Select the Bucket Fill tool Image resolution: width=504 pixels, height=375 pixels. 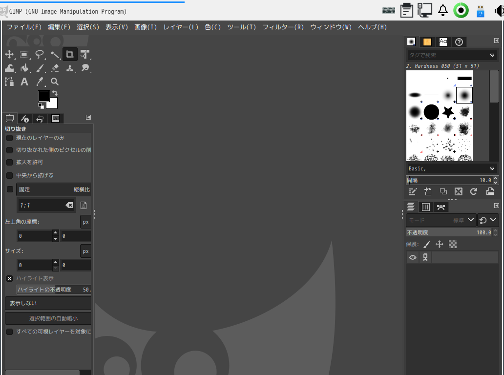pos(24,68)
